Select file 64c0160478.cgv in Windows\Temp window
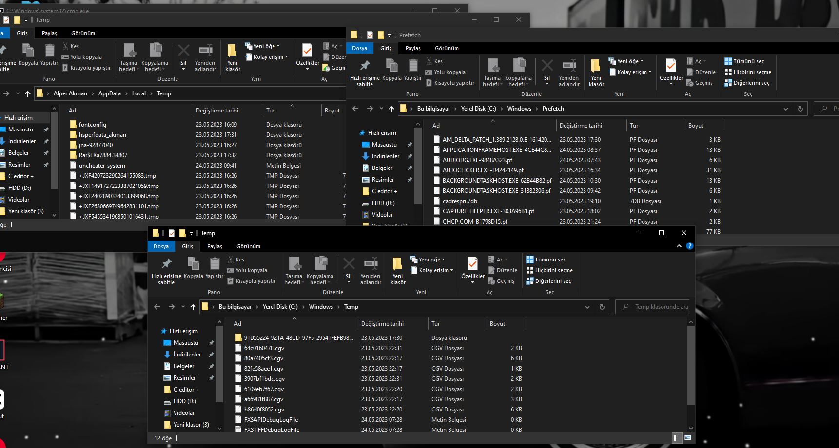839x448 pixels. (264, 348)
